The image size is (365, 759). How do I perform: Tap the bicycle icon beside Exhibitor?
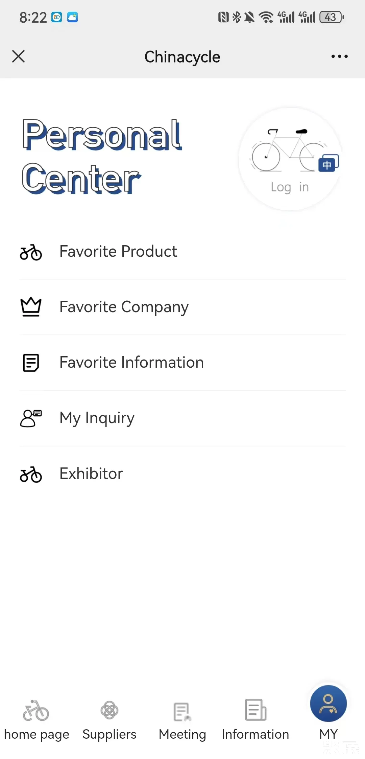pyautogui.click(x=31, y=474)
